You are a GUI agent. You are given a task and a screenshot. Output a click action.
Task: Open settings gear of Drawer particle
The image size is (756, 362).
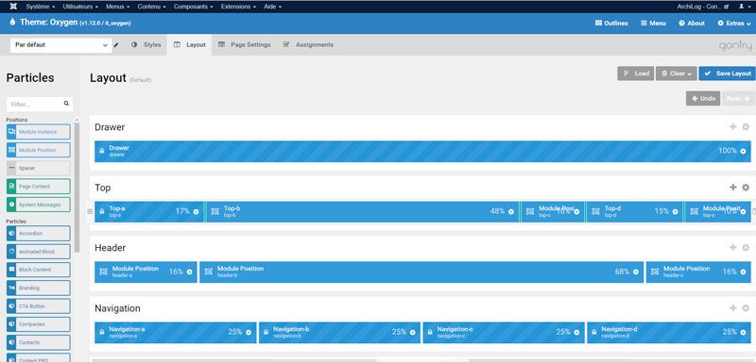point(743,151)
